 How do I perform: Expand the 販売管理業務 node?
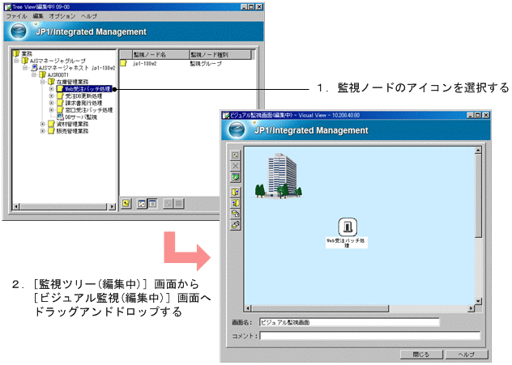click(43, 131)
